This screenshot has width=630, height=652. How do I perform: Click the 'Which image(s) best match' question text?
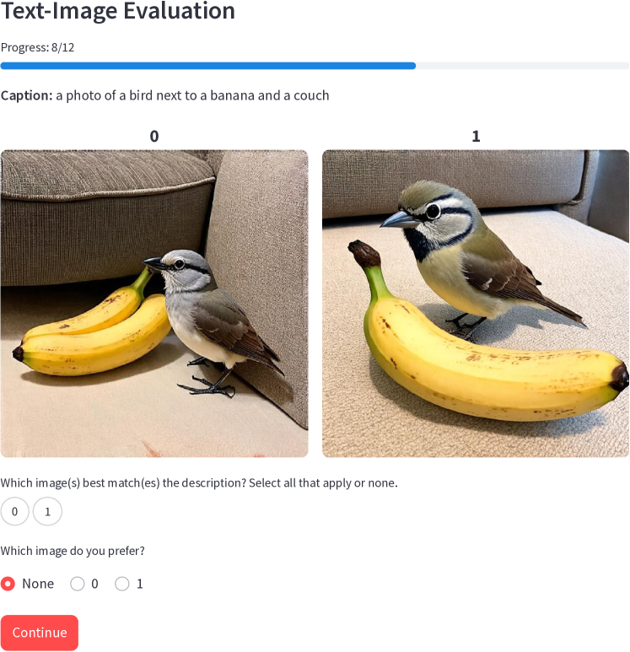[199, 483]
